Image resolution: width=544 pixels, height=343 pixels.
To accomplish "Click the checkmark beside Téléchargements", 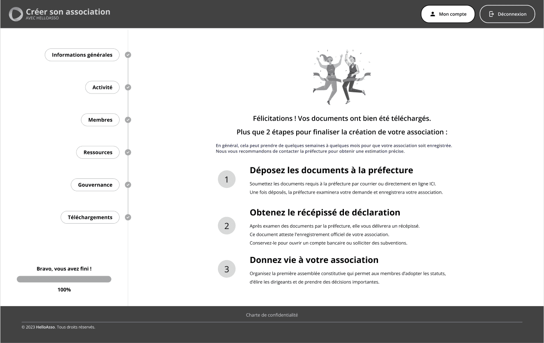I will [x=128, y=217].
